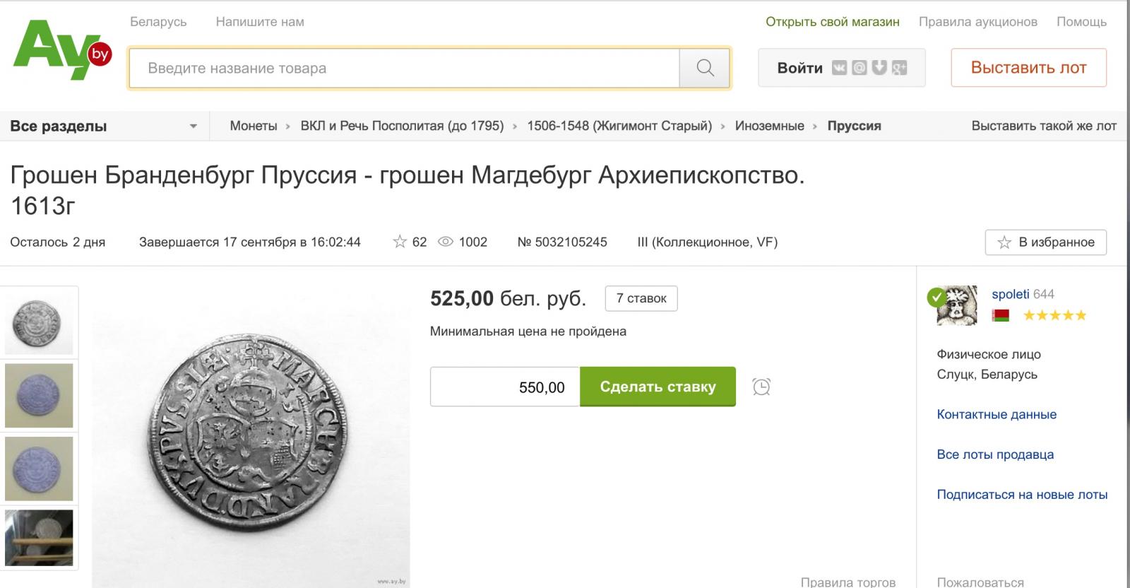Click the alarm clock auto-bid icon
The image size is (1130, 588).
coord(761,387)
